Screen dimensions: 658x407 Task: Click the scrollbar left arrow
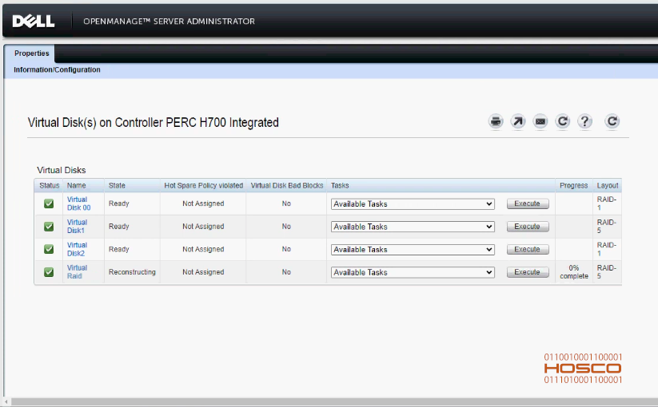click(6, 402)
